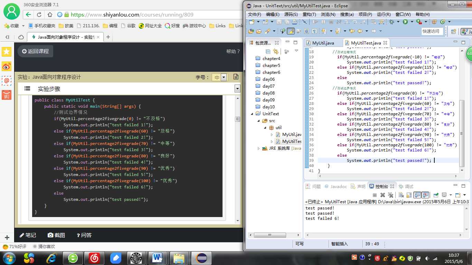The height and width of the screenshot is (265, 472).
Task: Click 返回课程 button in browser
Action: point(36,51)
